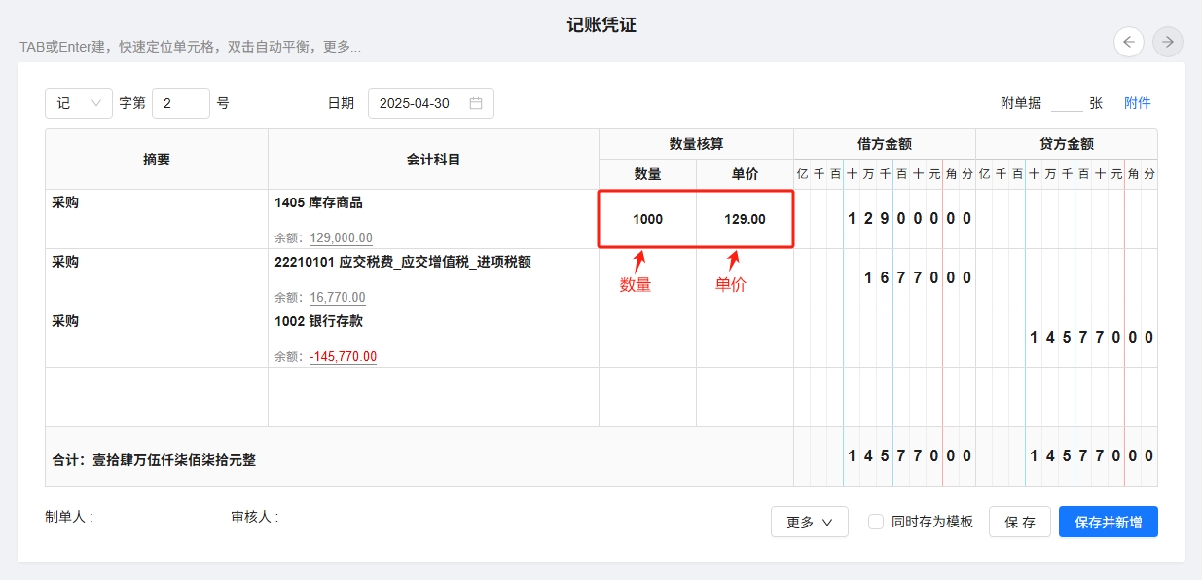Open the negative balance -145,770.00 link
The height and width of the screenshot is (580, 1202).
coord(343,357)
